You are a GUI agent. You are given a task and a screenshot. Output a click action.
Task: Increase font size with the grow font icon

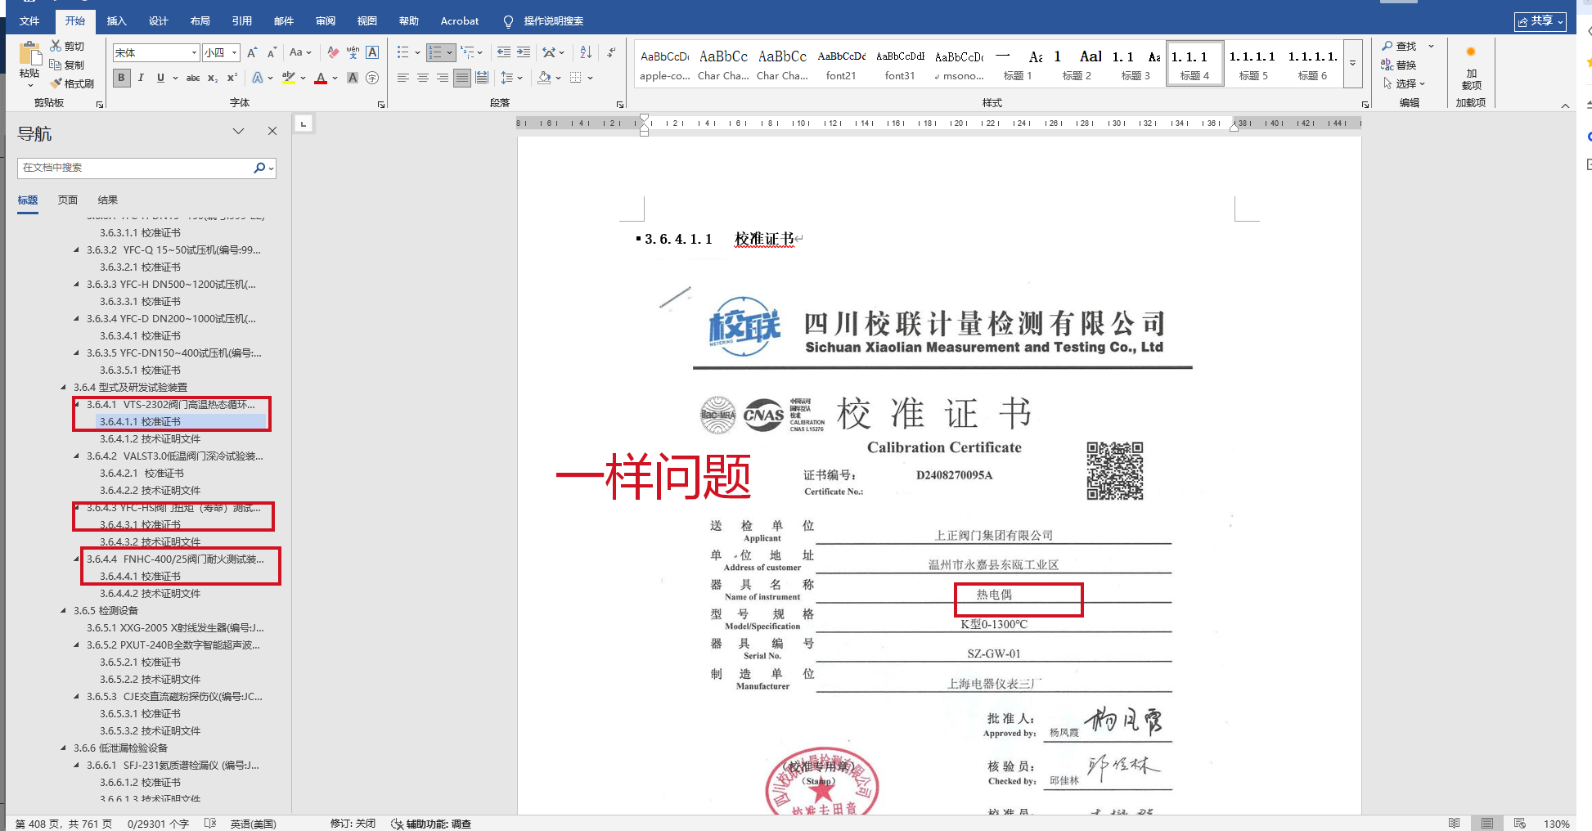pos(252,52)
